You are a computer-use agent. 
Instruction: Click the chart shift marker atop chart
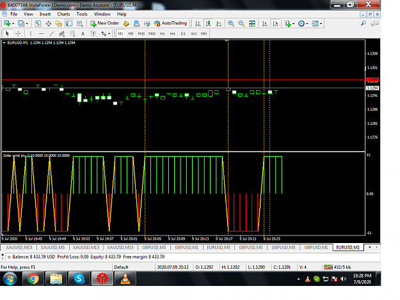click(227, 40)
